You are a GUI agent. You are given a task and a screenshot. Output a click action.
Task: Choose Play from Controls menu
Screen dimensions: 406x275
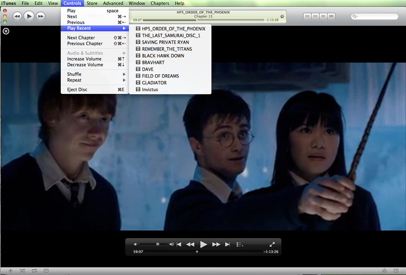point(95,11)
